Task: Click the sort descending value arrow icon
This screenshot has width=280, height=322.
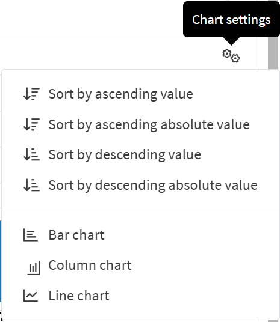Action: point(31,154)
